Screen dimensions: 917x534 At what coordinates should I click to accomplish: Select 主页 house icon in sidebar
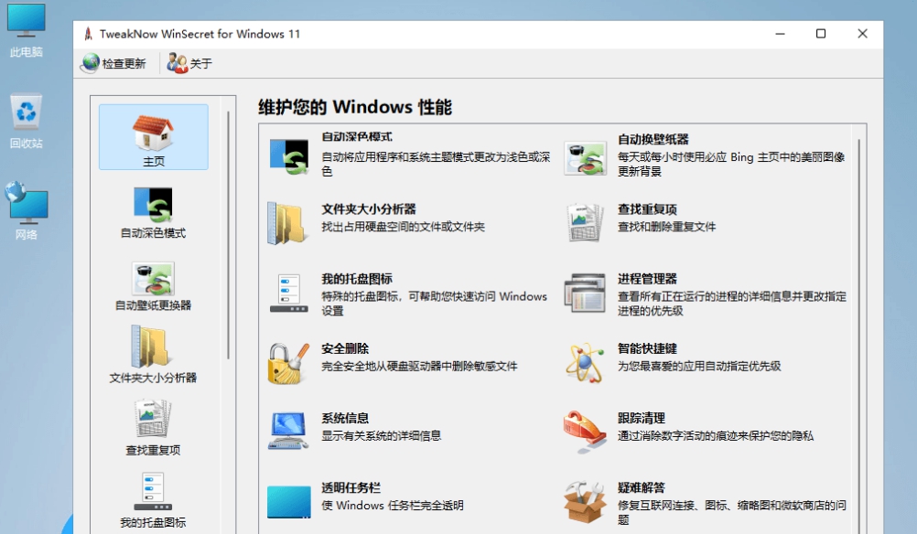153,137
